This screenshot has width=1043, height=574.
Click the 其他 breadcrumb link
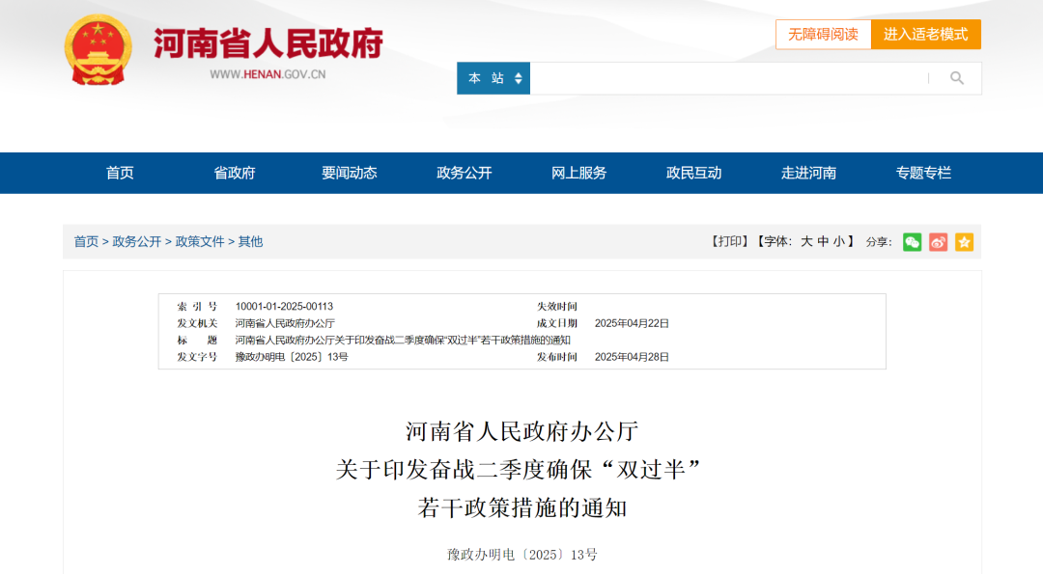pyautogui.click(x=251, y=242)
